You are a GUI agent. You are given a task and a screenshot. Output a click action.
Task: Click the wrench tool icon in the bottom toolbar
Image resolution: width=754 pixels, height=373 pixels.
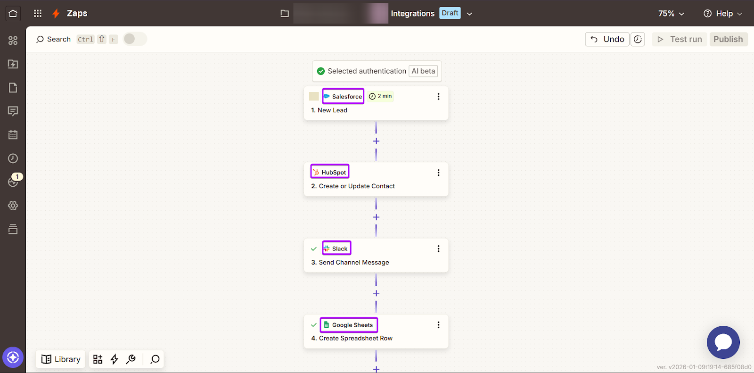point(131,359)
